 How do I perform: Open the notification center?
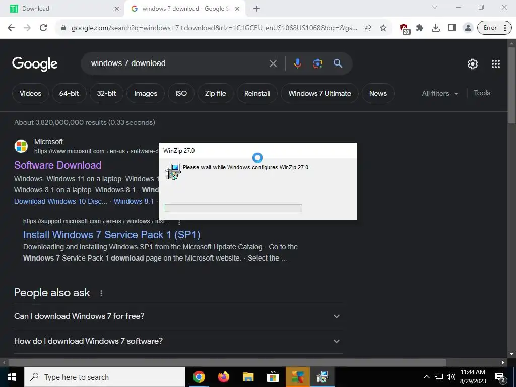point(500,377)
